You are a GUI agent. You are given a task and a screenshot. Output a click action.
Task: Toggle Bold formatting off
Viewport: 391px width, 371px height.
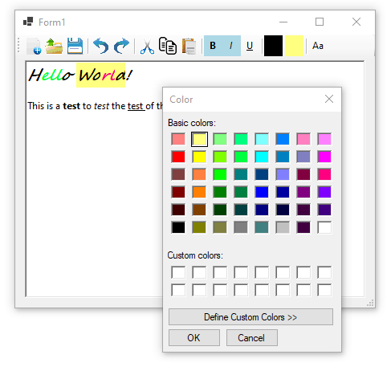coord(213,46)
